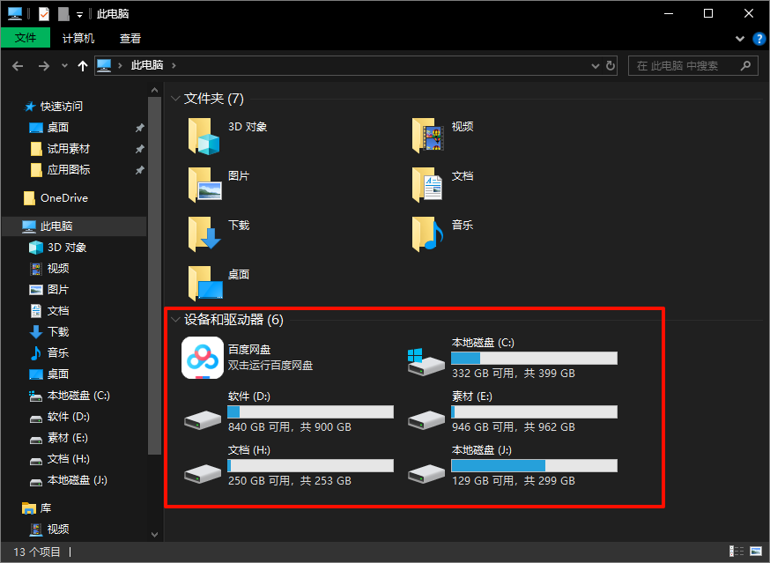Click the forward navigation arrow
Screen dimensions: 770x563
click(x=44, y=66)
